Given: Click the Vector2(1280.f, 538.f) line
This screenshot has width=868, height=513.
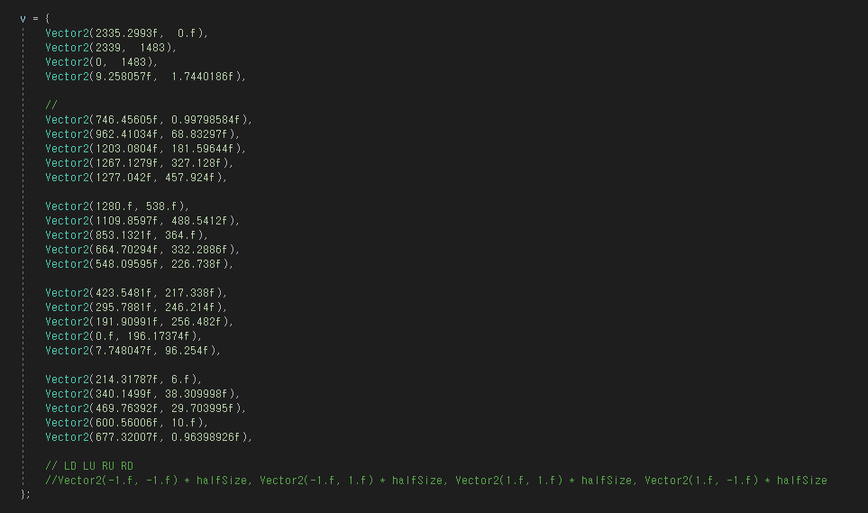Looking at the screenshot, I should tap(117, 206).
